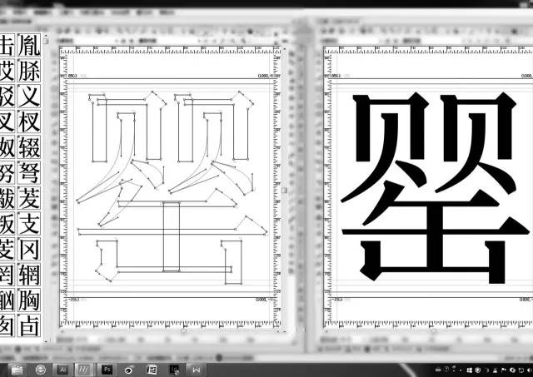Select the 茇 glyph cell
Screen dimensions: 533x377
coord(29,198)
